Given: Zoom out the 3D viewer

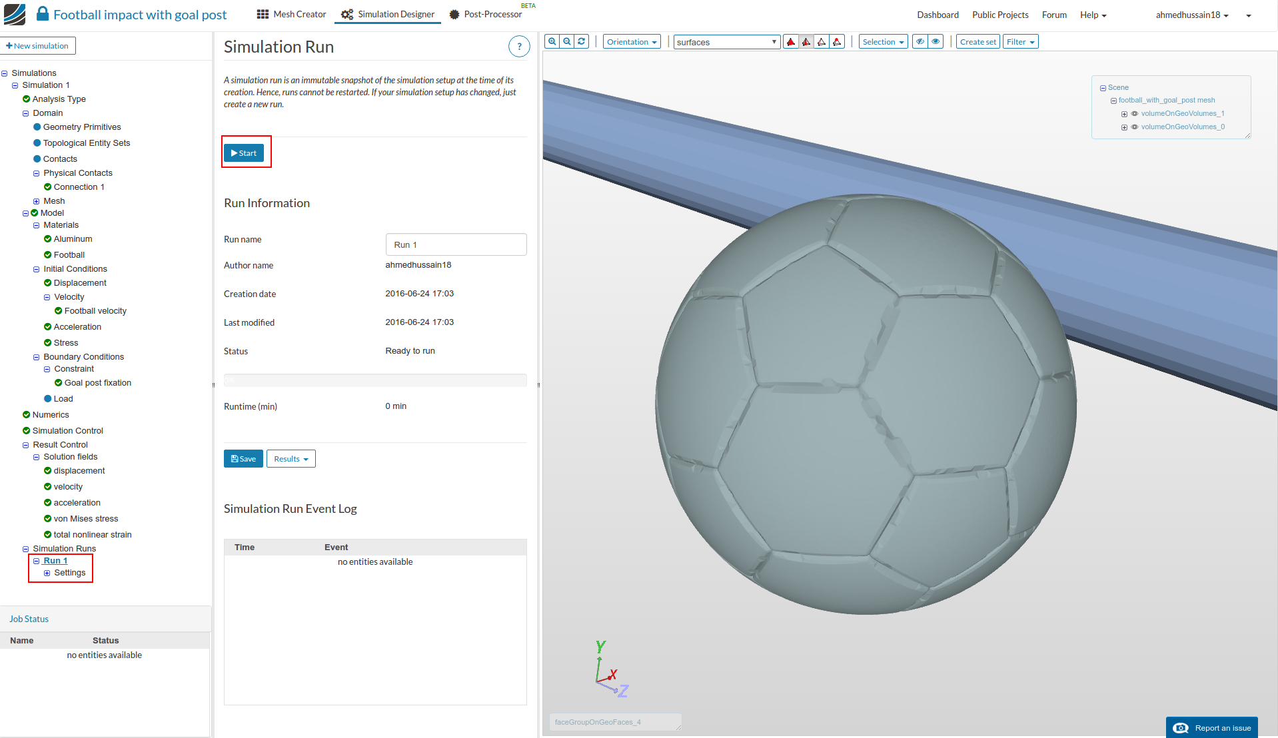Looking at the screenshot, I should (566, 41).
